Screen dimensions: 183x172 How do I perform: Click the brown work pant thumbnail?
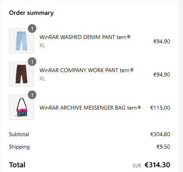pyautogui.click(x=22, y=74)
